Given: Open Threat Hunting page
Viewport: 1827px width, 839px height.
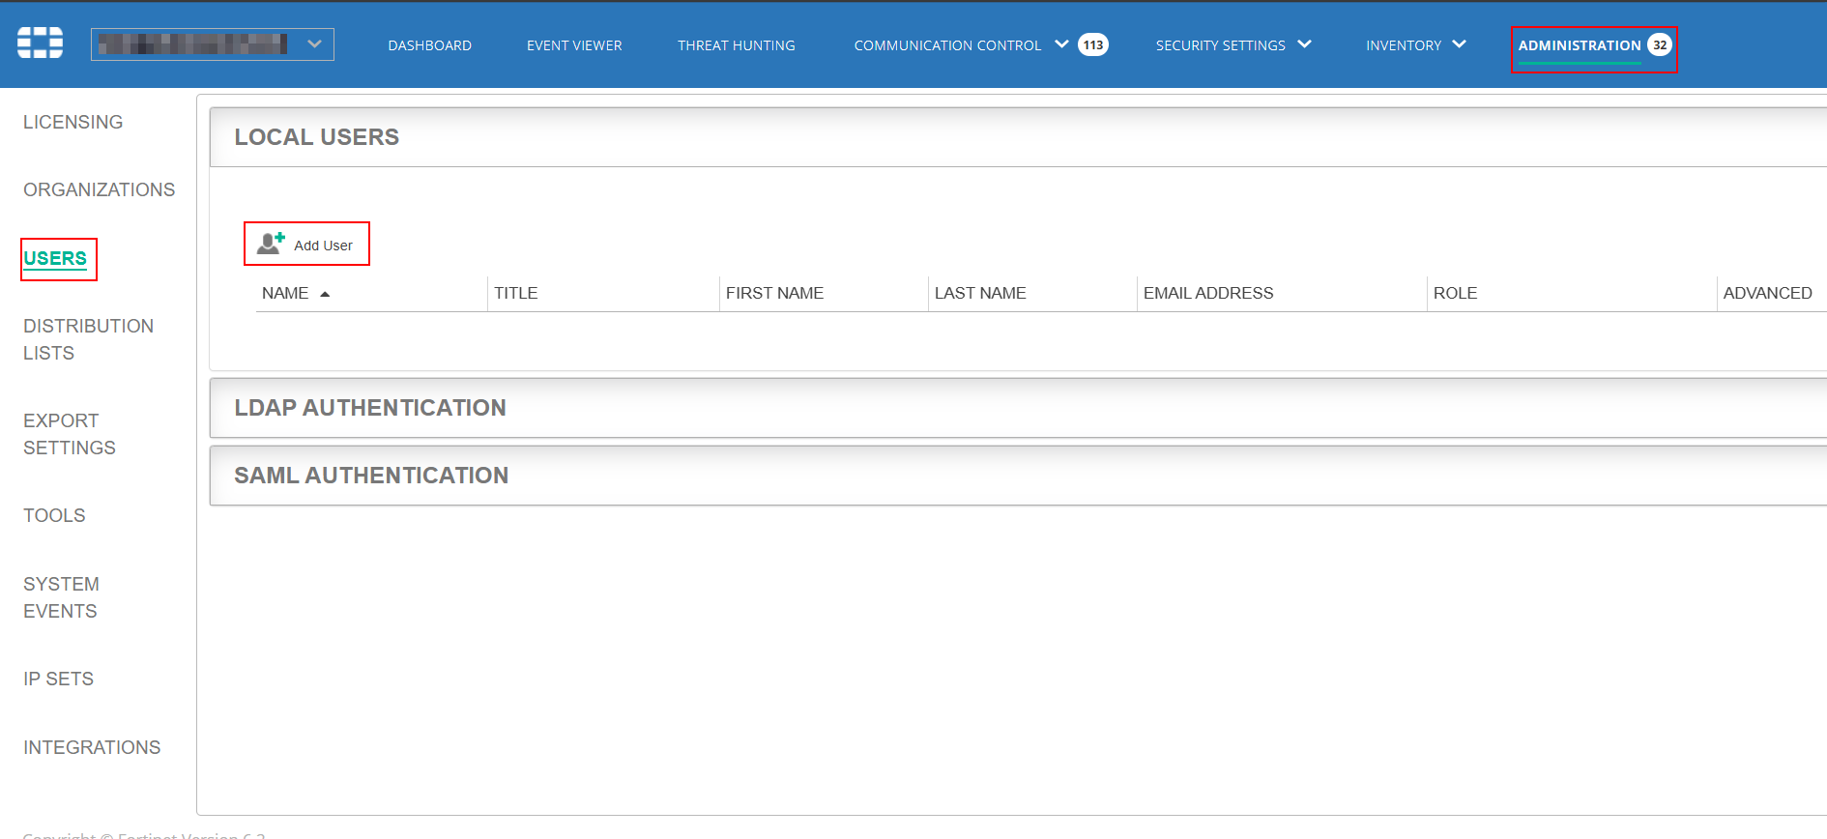Looking at the screenshot, I should (x=736, y=45).
